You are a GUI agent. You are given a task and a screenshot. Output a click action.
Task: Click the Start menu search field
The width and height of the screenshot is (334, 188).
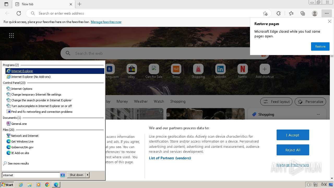point(31,175)
